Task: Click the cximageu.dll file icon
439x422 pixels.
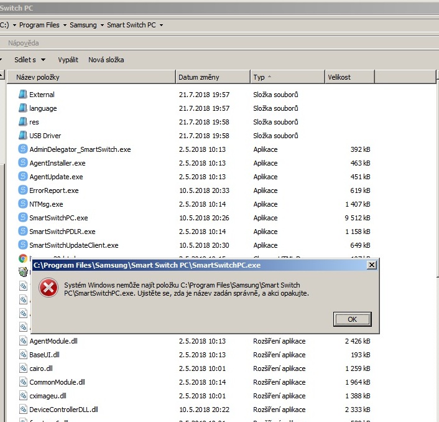Action: click(23, 396)
